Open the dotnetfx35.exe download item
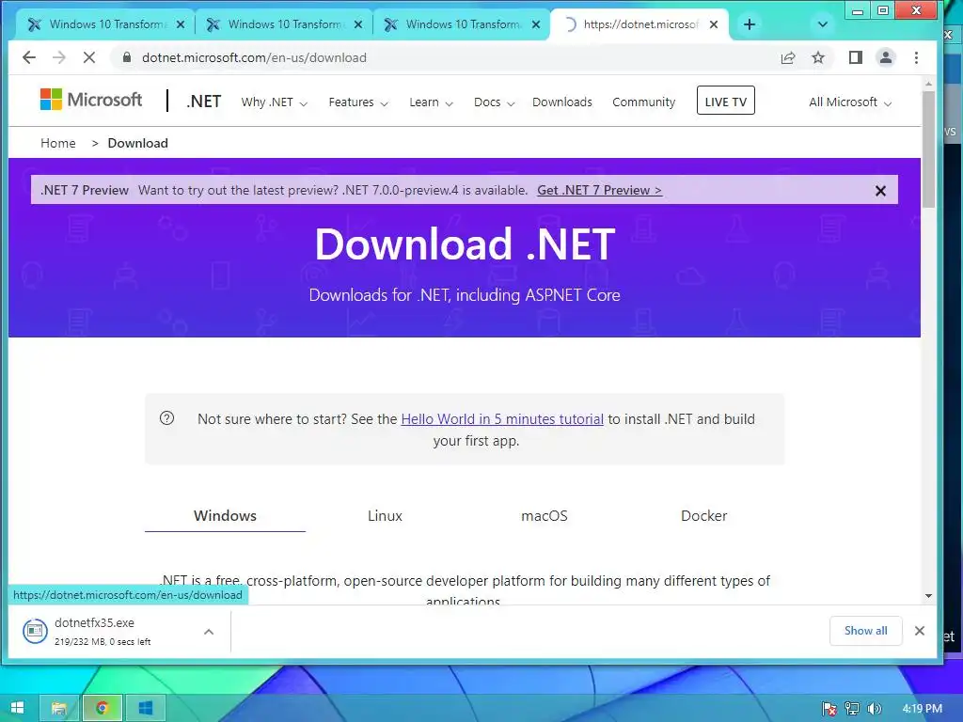 click(x=104, y=631)
